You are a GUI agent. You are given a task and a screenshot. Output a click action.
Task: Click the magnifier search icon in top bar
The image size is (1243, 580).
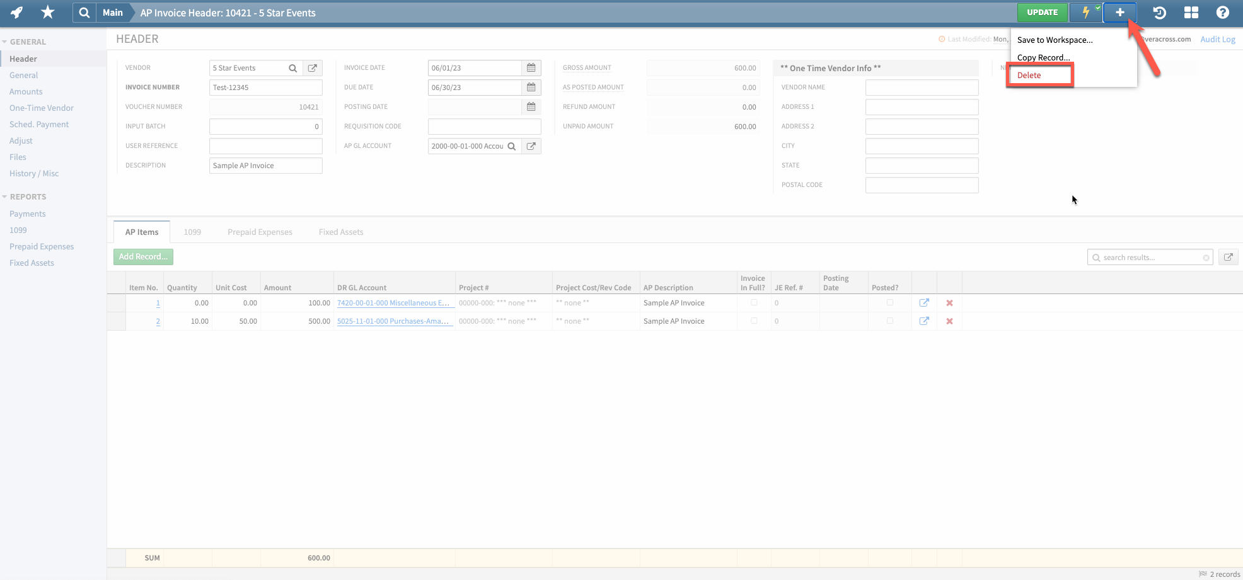(x=84, y=13)
